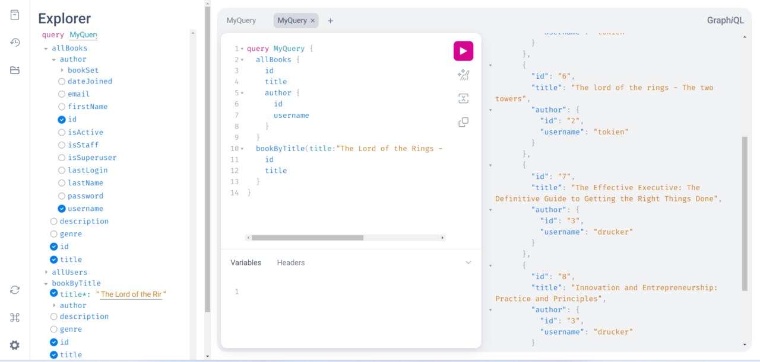Click the title filter input under bookByTitle

tap(130, 294)
